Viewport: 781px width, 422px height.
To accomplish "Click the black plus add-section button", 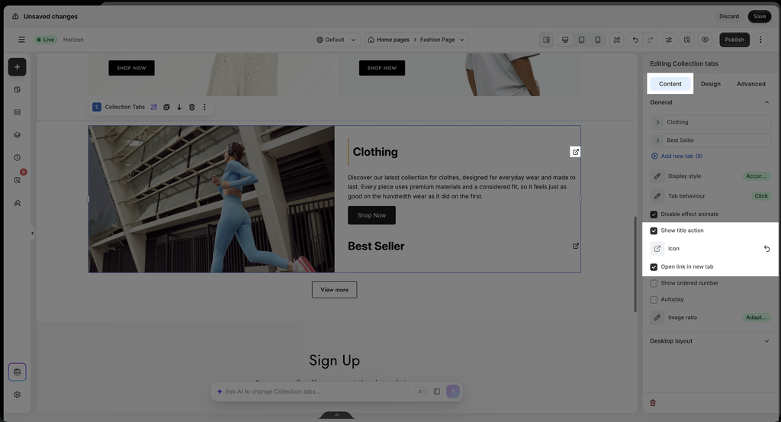I will pos(17,66).
